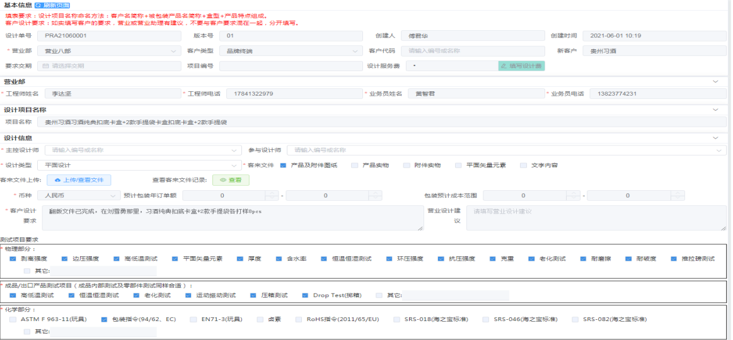Collapse the 设计项目名称 section chevron
This screenshot has height=340, width=733.
click(715, 110)
